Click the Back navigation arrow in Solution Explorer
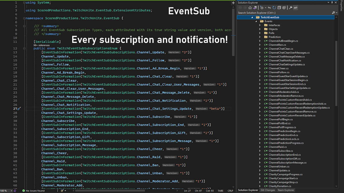Screen dimensions: 344x193 240,8
